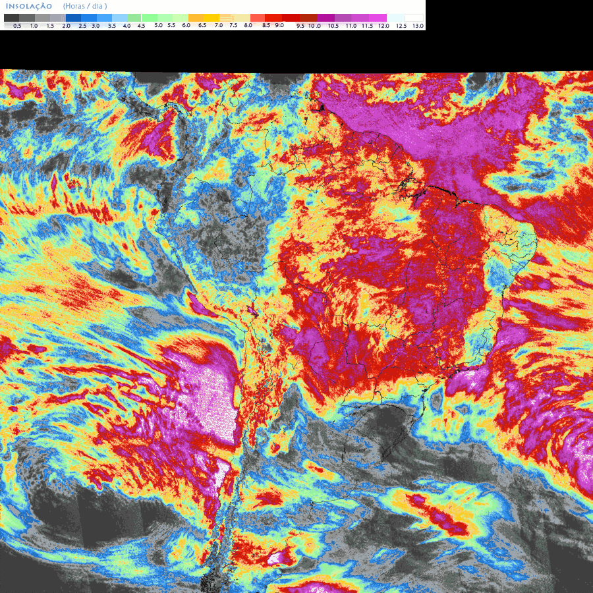Click the 2.0 legend value

[66, 26]
